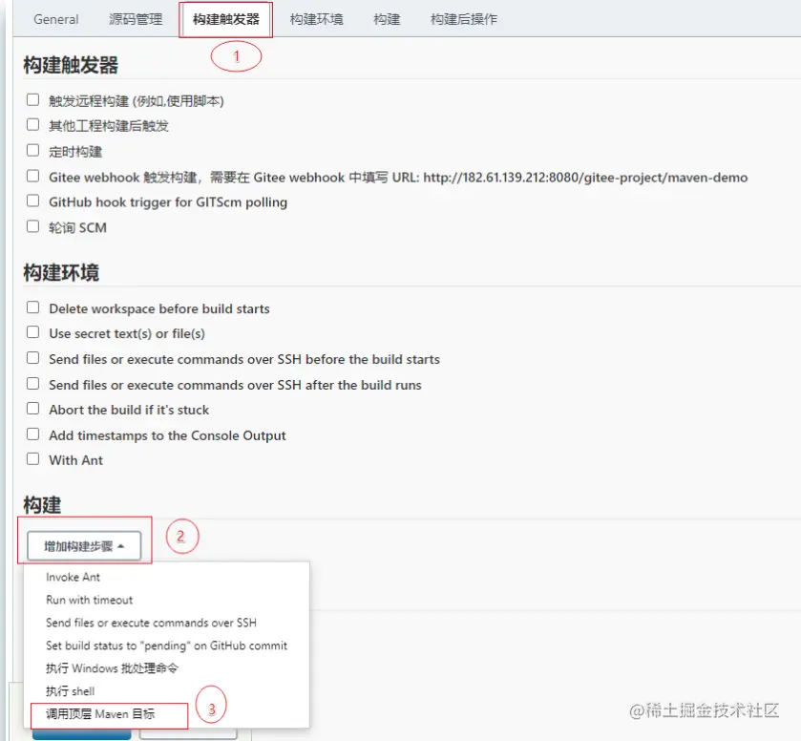
Task: Enable GitHub hook trigger for GITScm polling
Action: point(32,201)
